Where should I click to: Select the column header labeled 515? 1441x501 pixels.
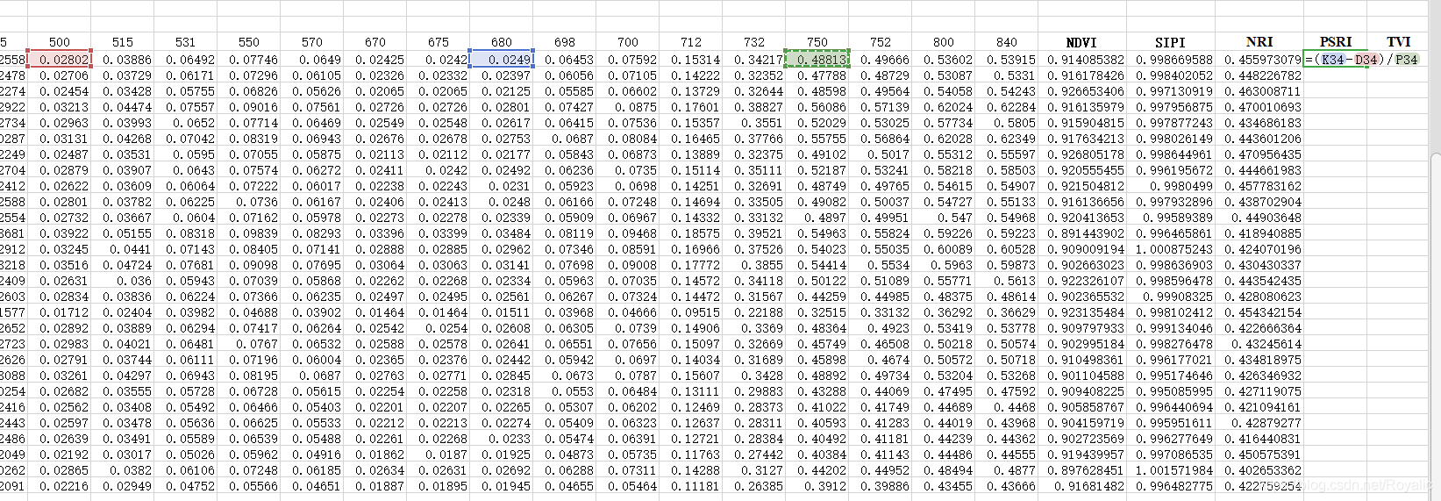pos(123,42)
